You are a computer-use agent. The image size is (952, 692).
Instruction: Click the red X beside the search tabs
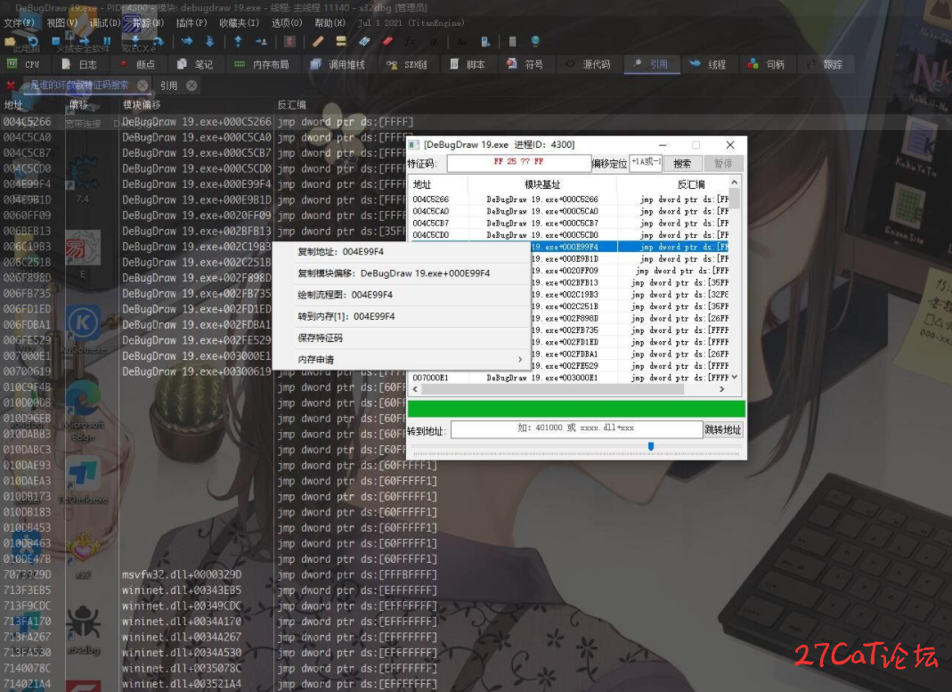pos(11,85)
